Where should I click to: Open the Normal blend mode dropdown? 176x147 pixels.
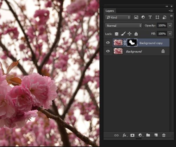(124, 26)
